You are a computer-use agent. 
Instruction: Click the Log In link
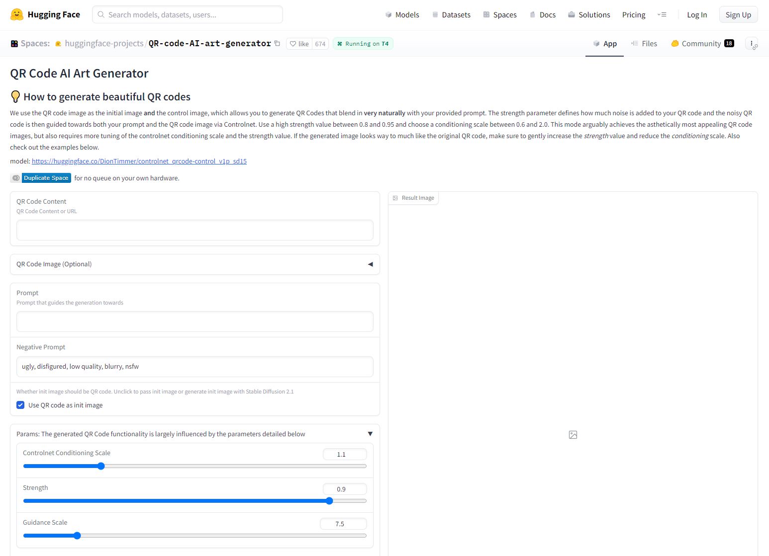point(697,15)
